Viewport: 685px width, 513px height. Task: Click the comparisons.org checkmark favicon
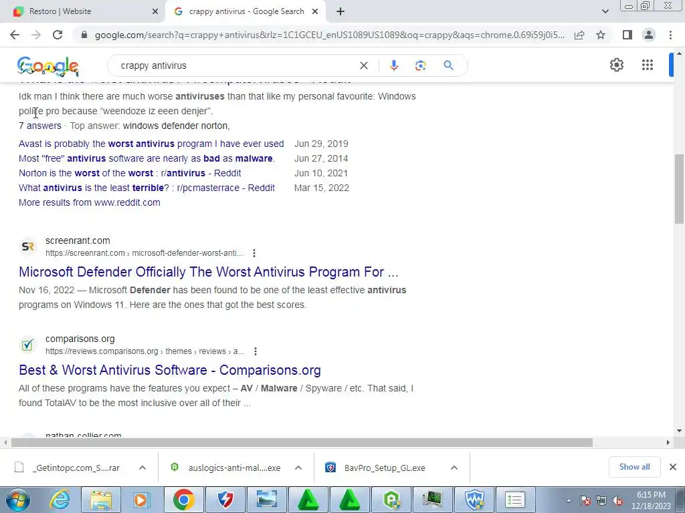(27, 345)
